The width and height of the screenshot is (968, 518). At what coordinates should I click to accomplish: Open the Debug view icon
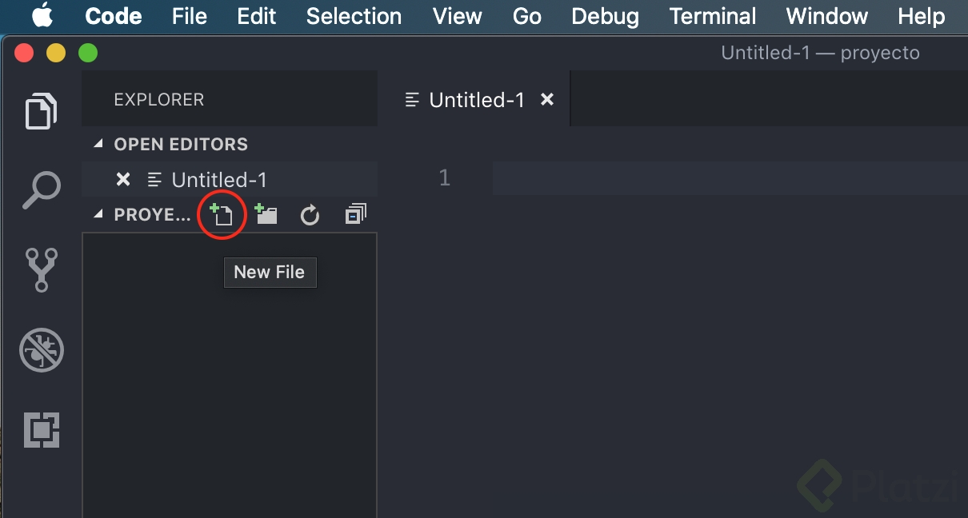(42, 350)
